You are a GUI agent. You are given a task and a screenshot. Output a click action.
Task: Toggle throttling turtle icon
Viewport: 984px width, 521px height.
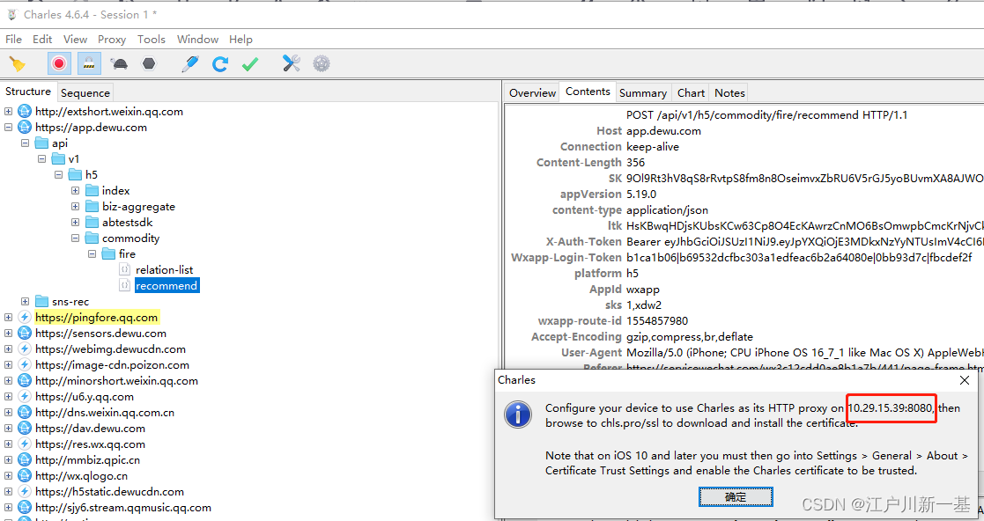[x=119, y=64]
